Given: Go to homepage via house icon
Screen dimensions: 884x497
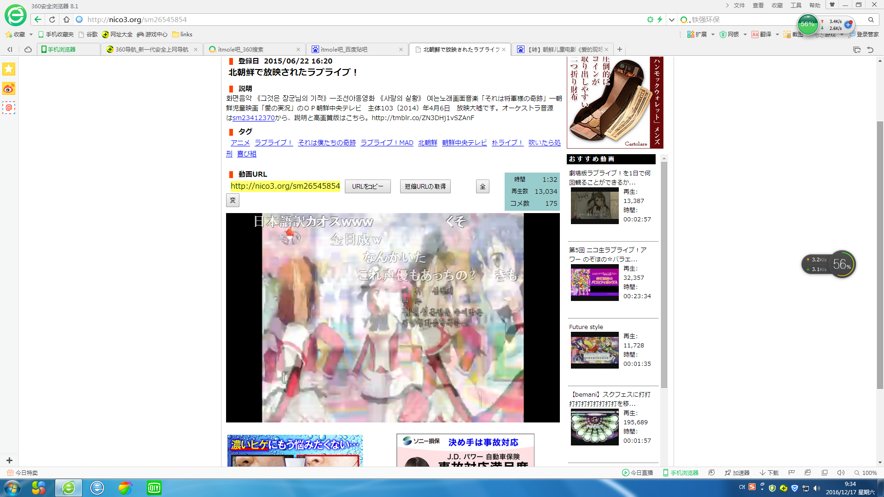Looking at the screenshot, I should pyautogui.click(x=66, y=19).
